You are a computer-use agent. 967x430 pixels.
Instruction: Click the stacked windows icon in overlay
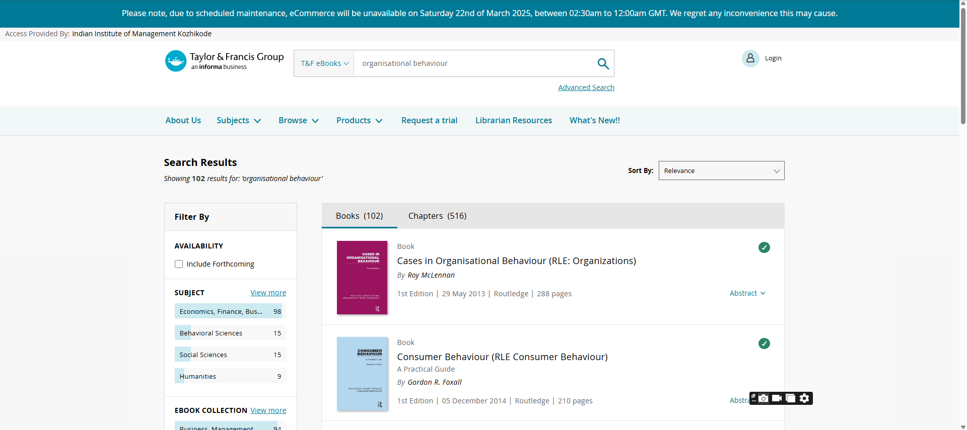click(791, 398)
